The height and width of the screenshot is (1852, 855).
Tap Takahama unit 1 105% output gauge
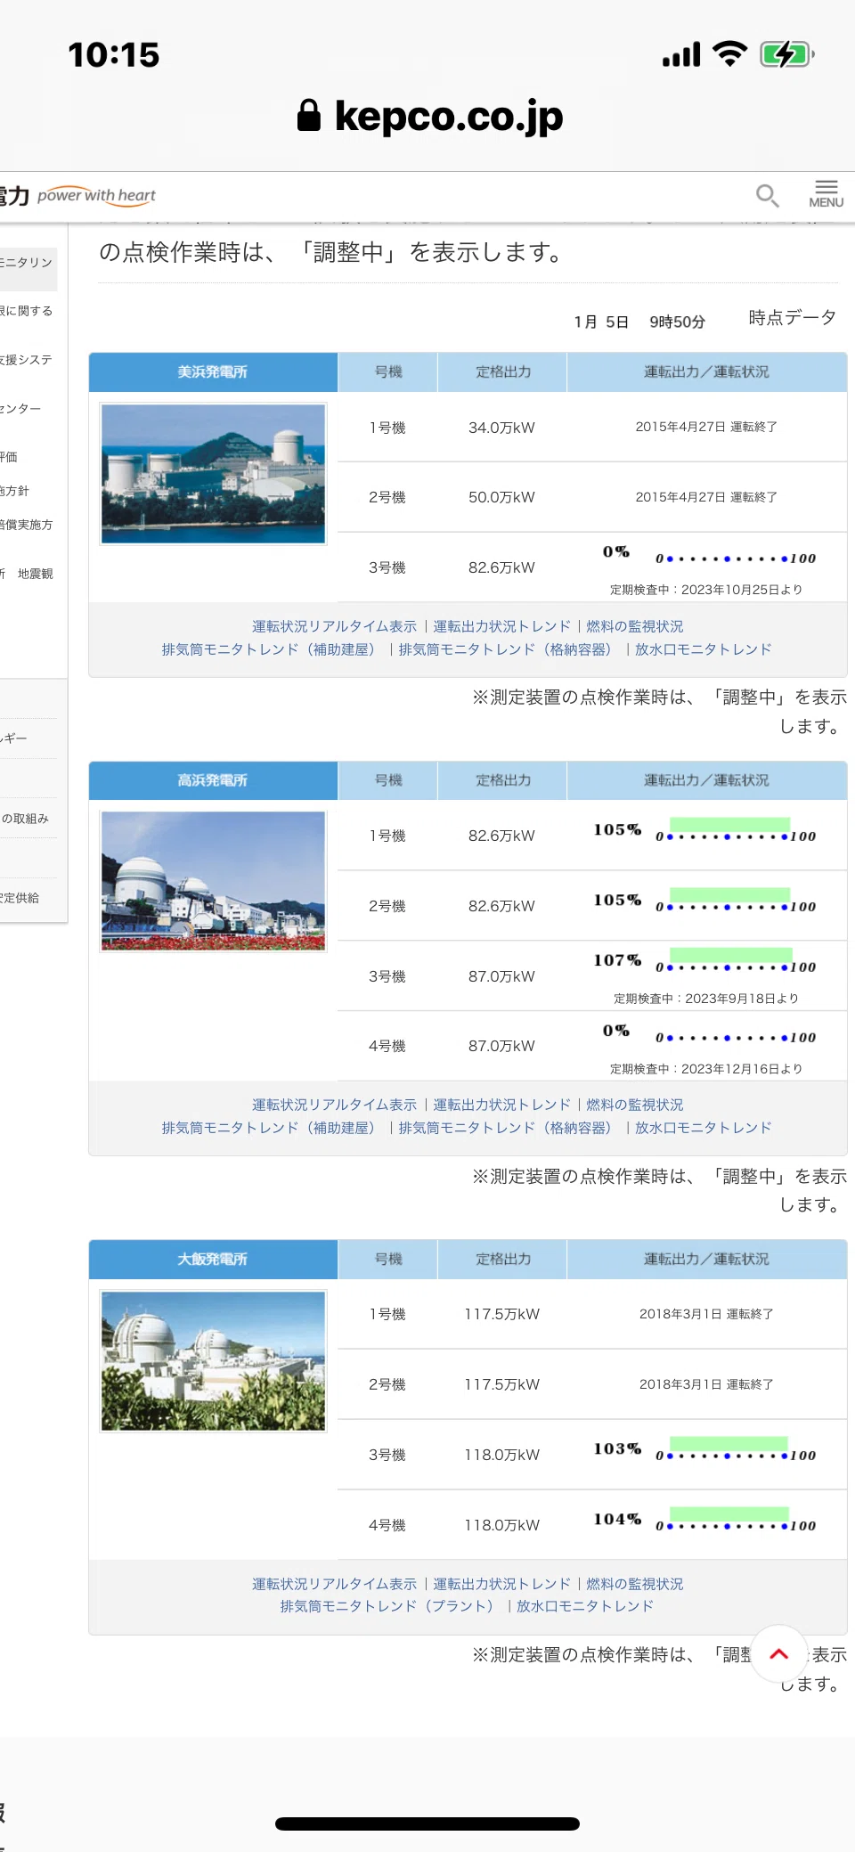click(705, 830)
